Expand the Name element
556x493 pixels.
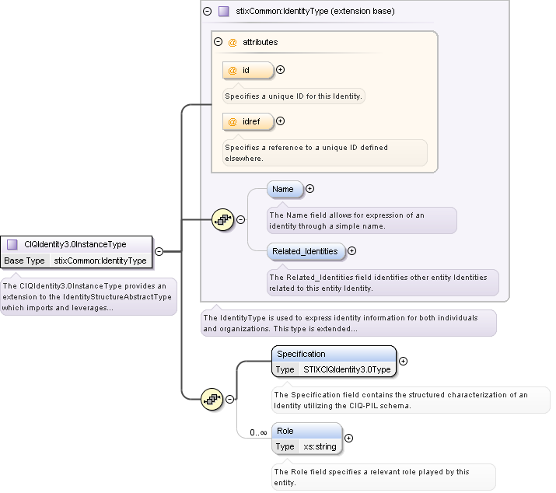tap(309, 188)
